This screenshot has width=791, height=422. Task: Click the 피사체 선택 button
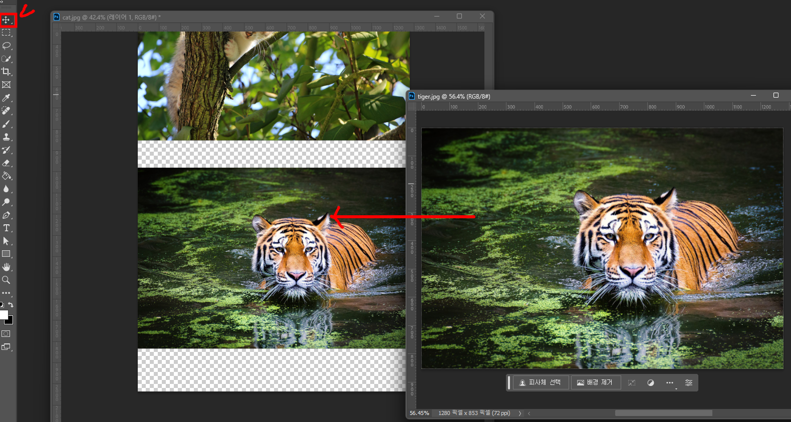tap(541, 382)
